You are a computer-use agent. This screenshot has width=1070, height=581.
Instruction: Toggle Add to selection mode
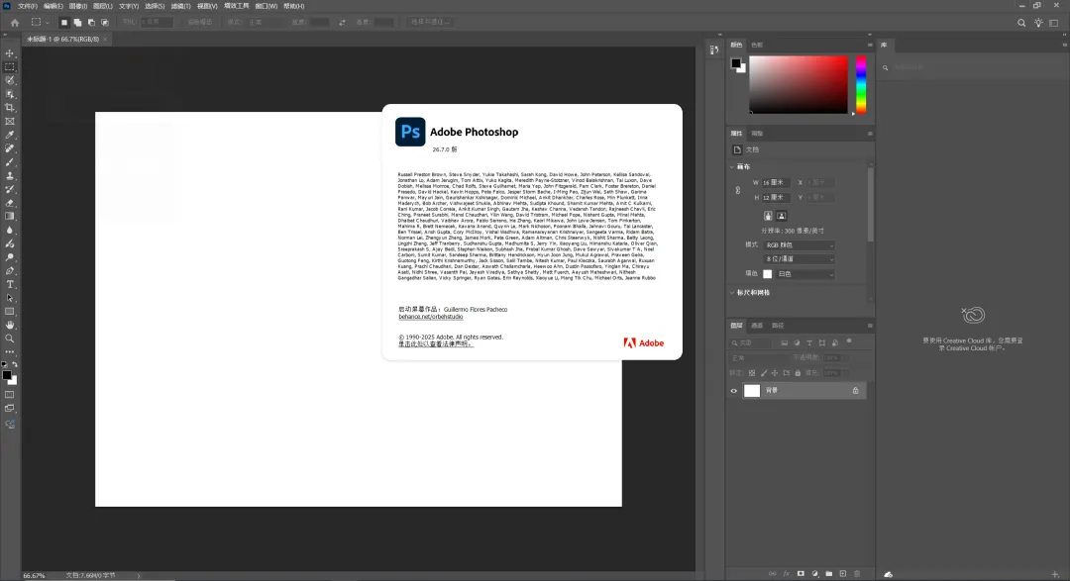[77, 23]
